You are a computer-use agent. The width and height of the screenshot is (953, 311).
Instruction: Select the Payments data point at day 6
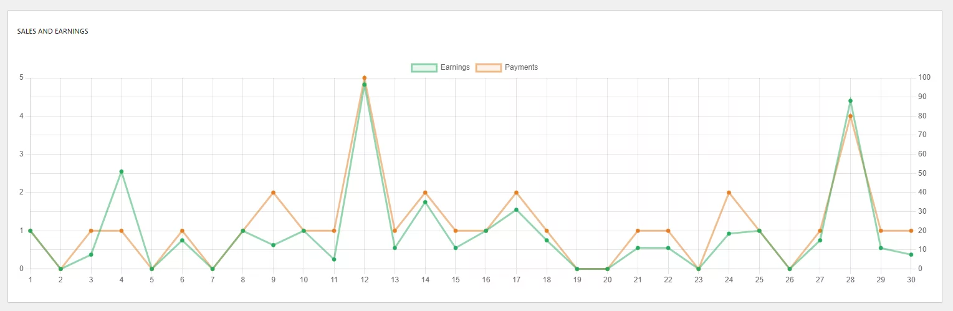182,231
